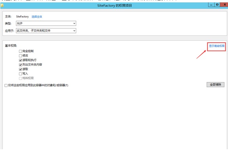Open 显示高级权限 link
228x154 pixels.
[216, 46]
